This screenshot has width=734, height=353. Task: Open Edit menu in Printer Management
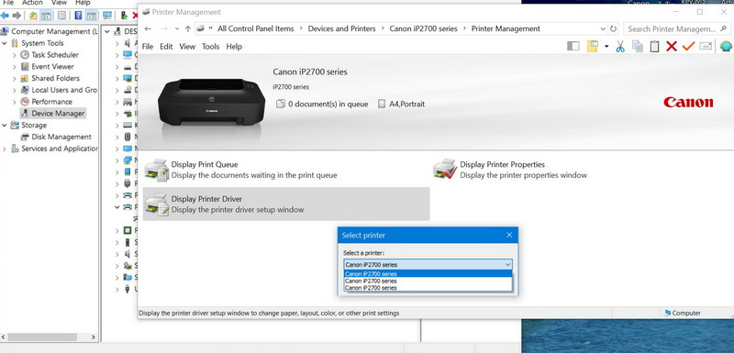(x=166, y=46)
